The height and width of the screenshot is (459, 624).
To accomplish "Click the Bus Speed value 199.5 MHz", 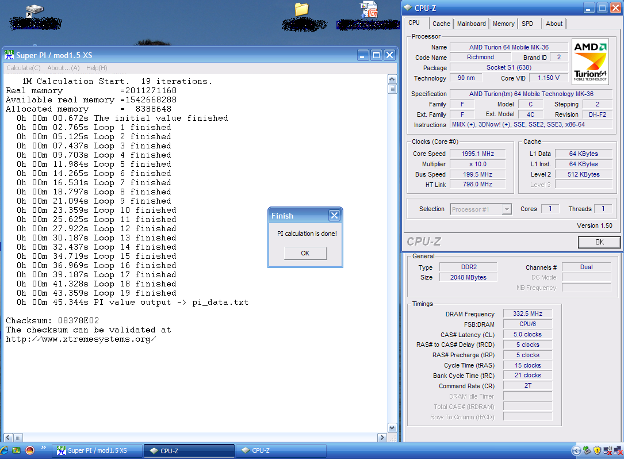I will point(477,174).
